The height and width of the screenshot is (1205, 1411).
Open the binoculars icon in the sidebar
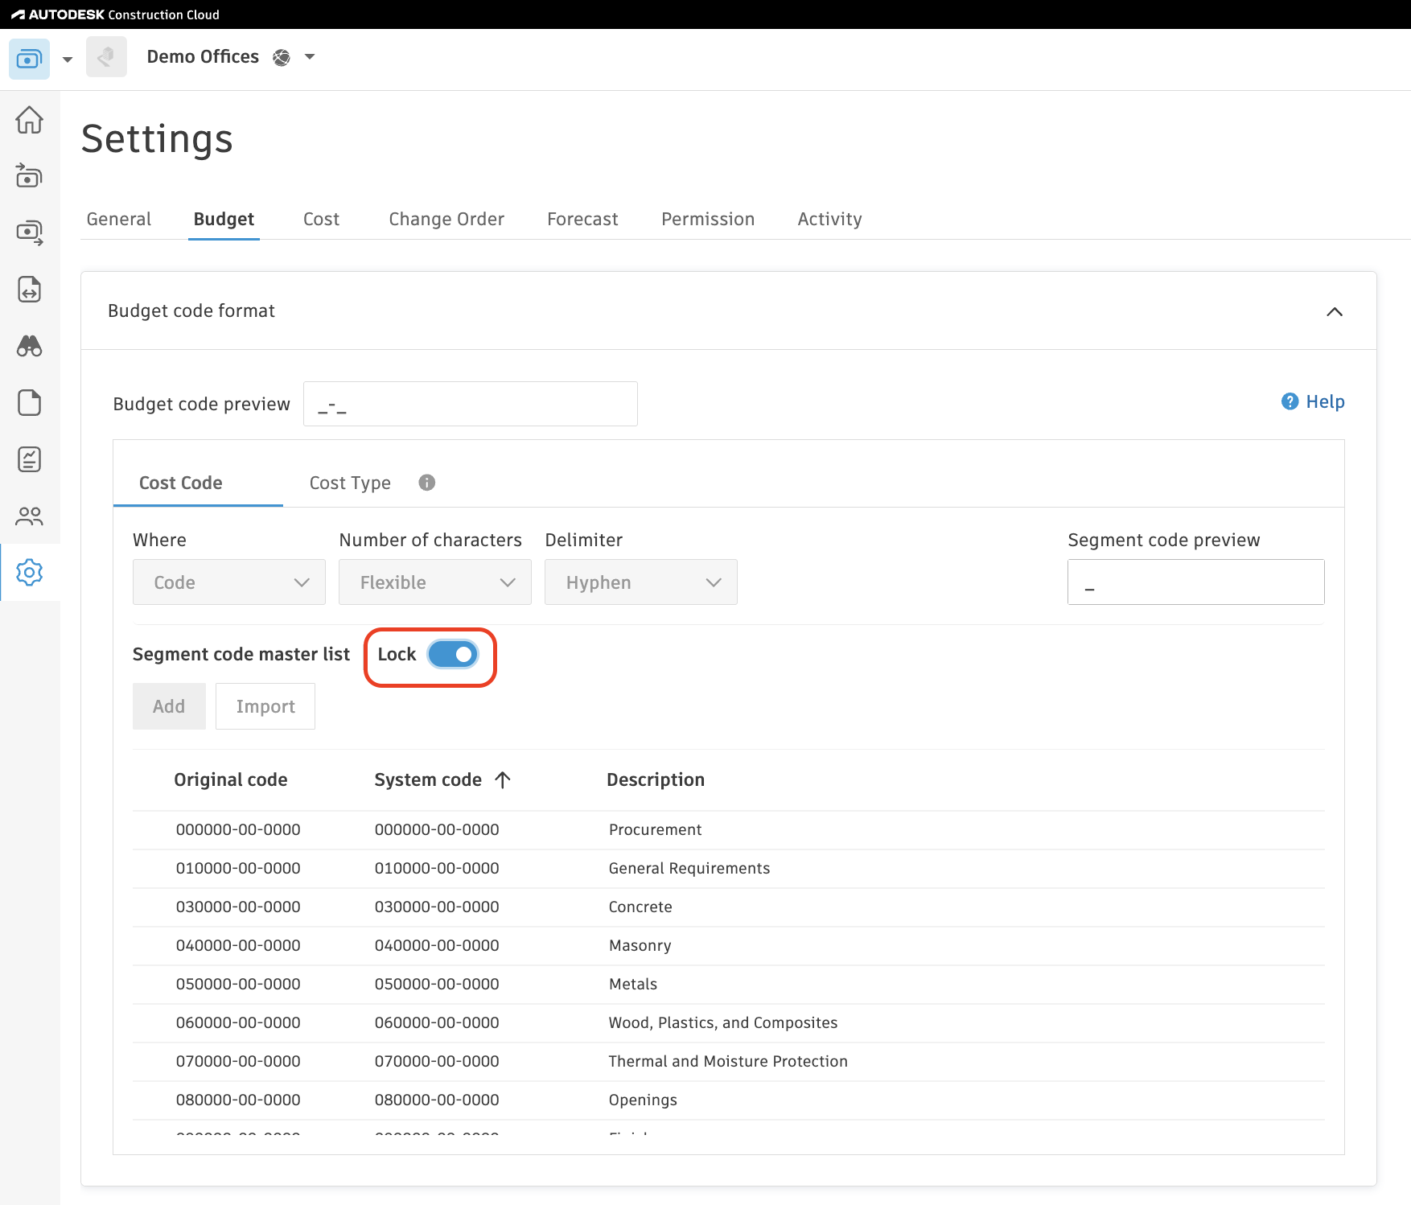pyautogui.click(x=30, y=346)
